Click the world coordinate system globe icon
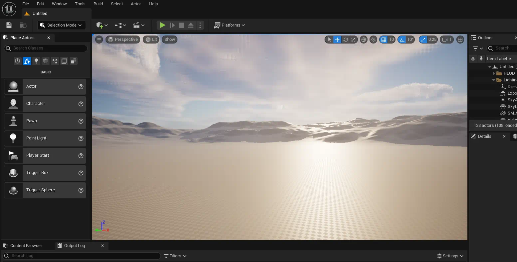The width and height of the screenshot is (517, 262). pyautogui.click(x=364, y=40)
